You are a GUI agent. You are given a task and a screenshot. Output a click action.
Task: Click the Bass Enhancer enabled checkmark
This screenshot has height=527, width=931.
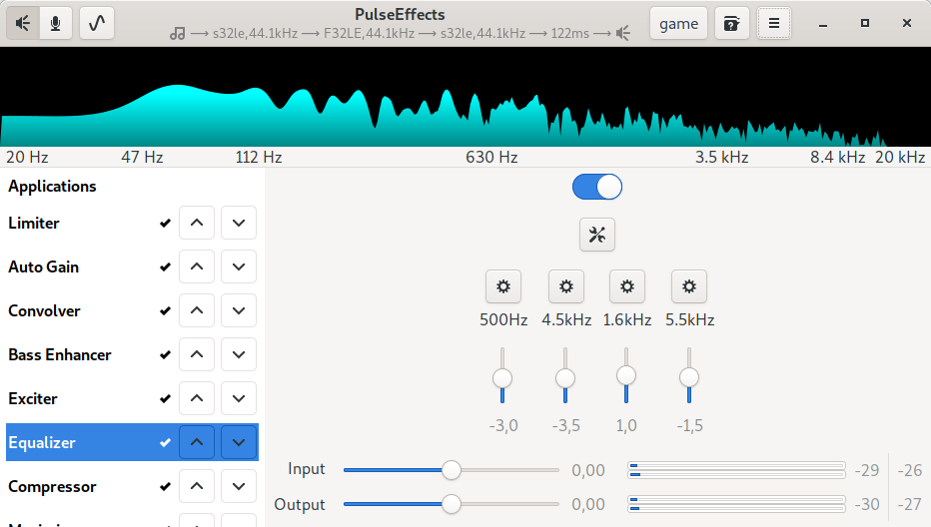[x=165, y=355]
